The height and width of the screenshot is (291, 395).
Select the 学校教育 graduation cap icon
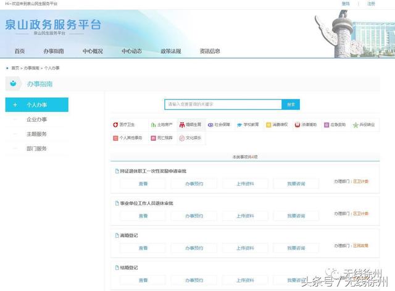click(239, 125)
